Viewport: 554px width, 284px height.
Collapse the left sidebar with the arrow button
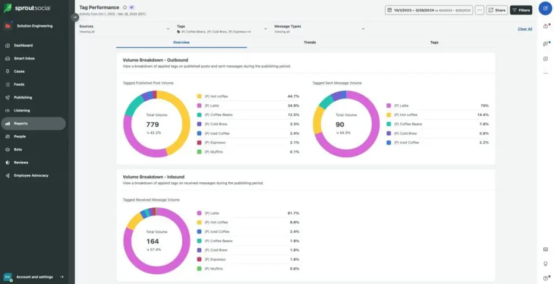coord(75,17)
